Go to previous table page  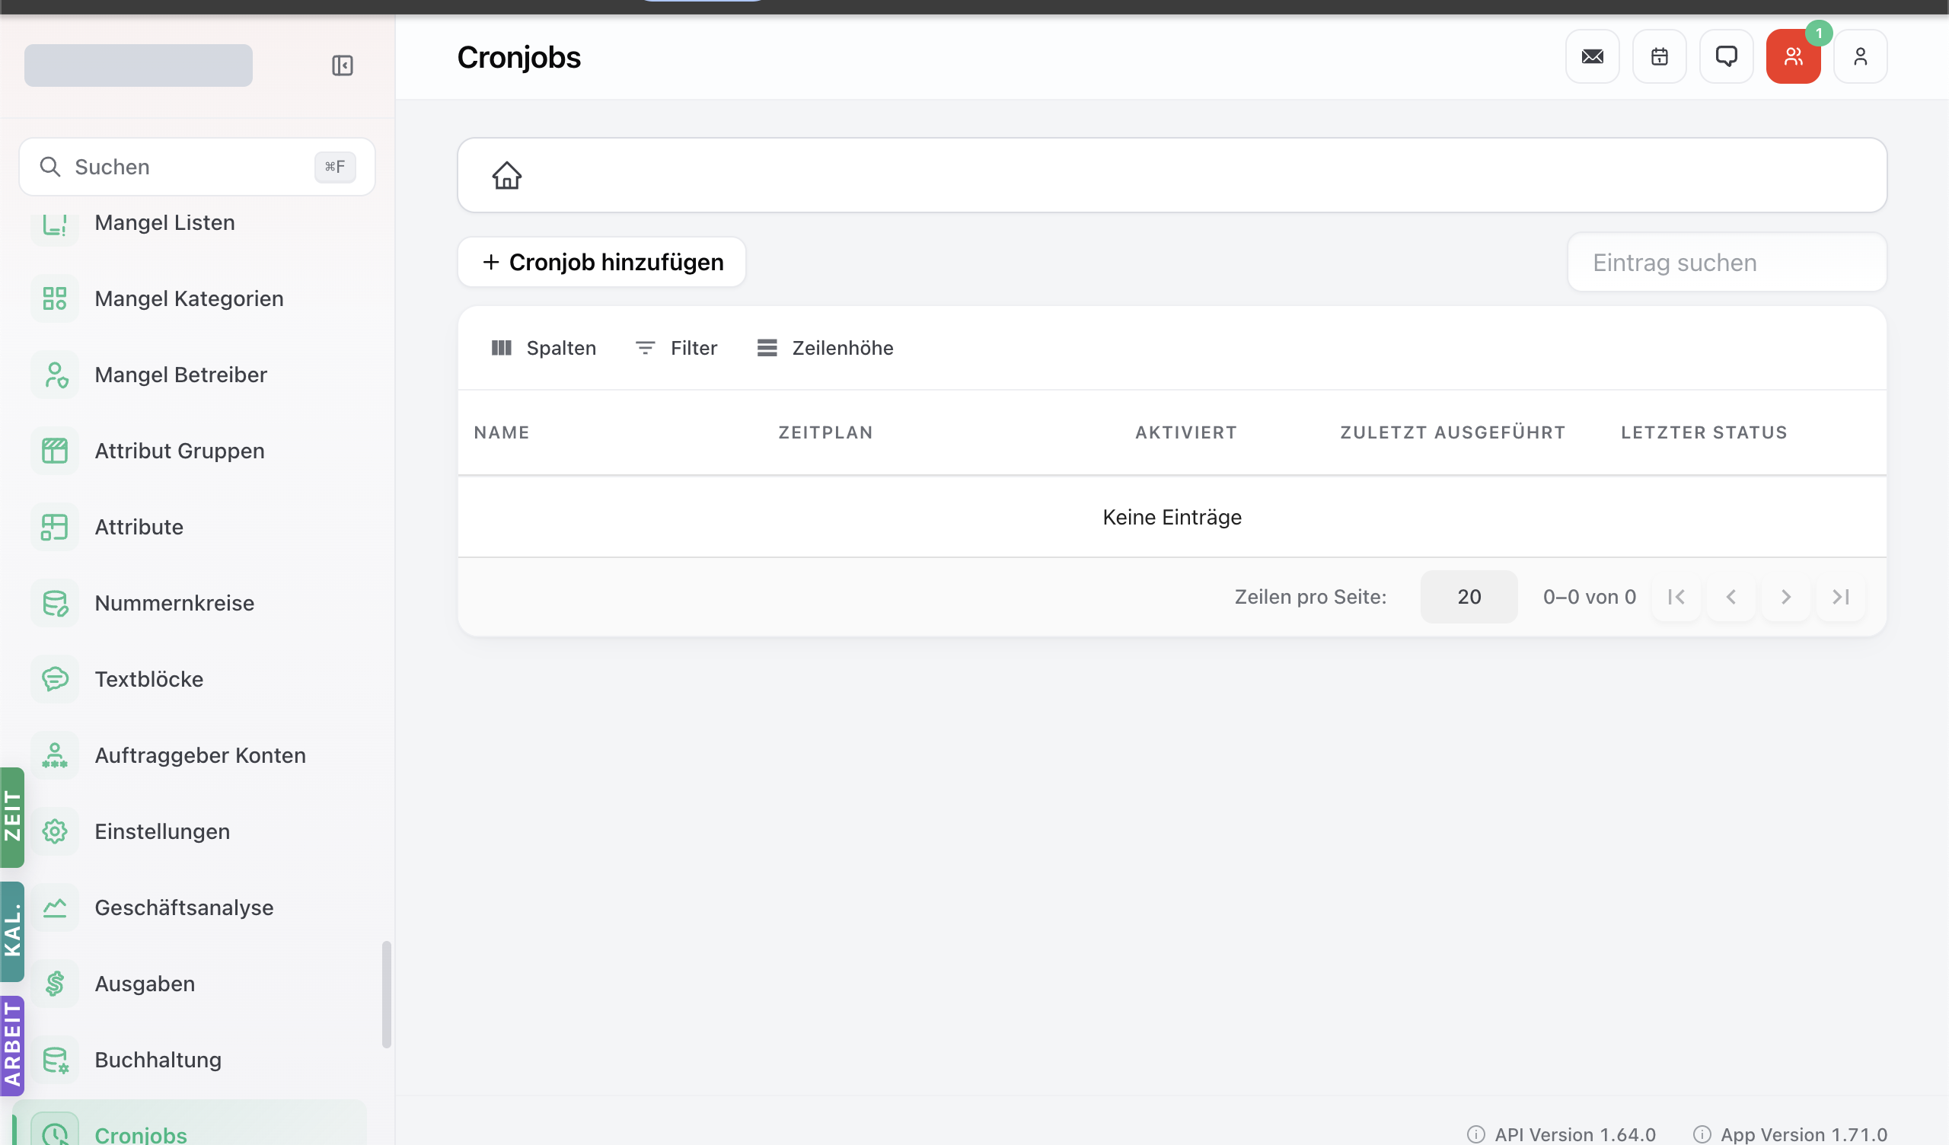click(1731, 597)
